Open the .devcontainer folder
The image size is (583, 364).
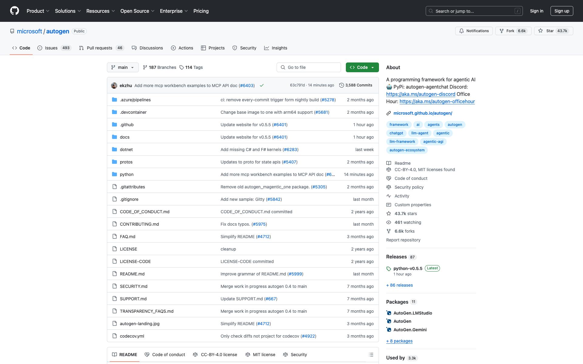(x=133, y=112)
